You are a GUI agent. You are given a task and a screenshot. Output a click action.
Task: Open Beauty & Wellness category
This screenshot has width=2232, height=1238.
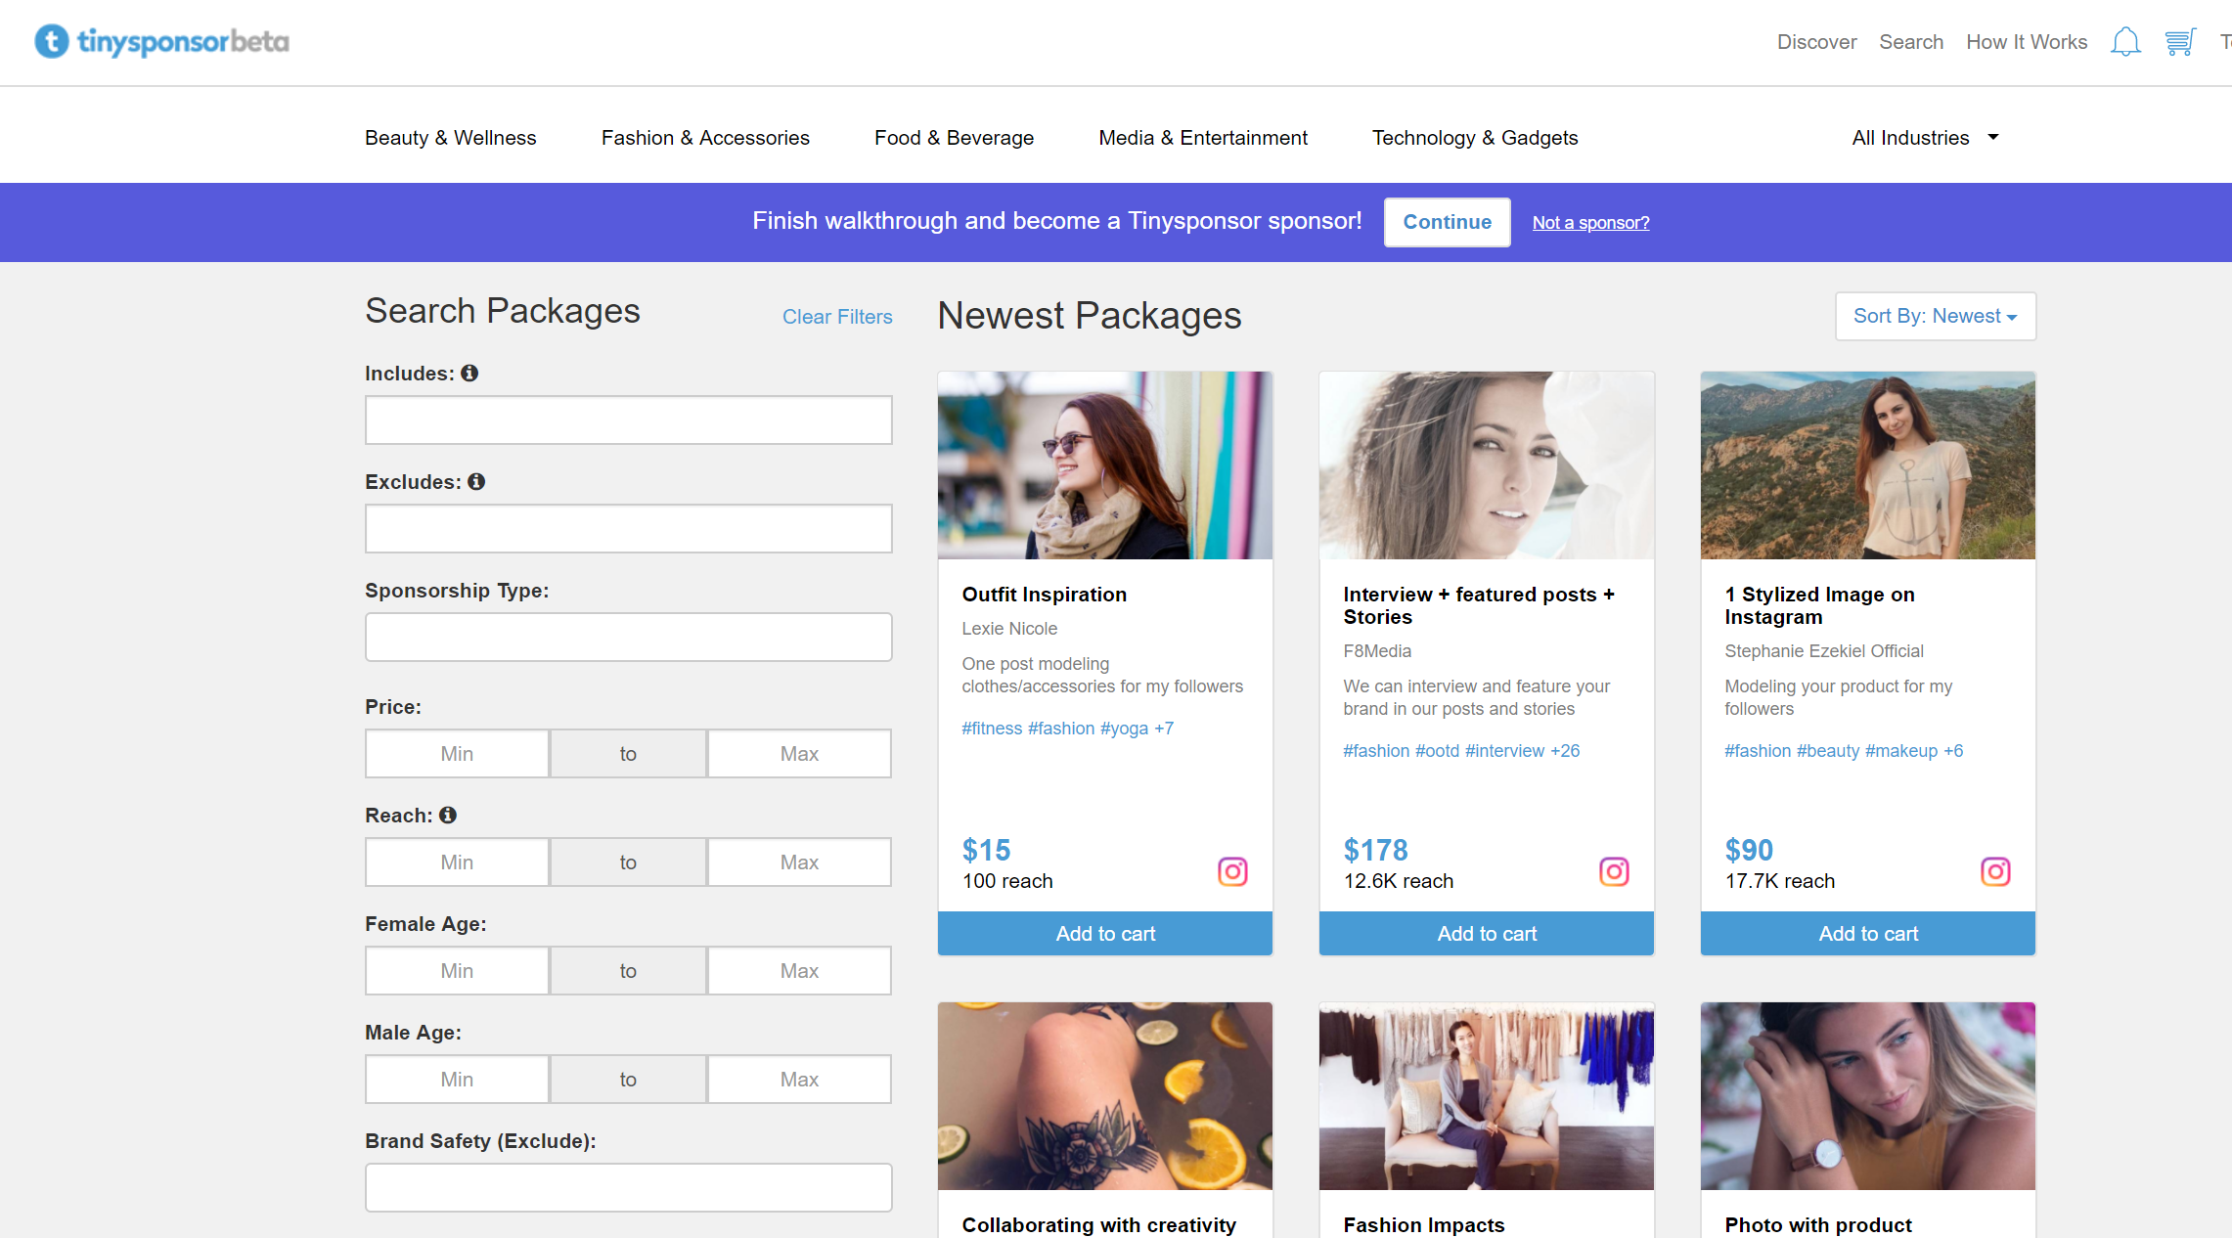click(x=451, y=138)
